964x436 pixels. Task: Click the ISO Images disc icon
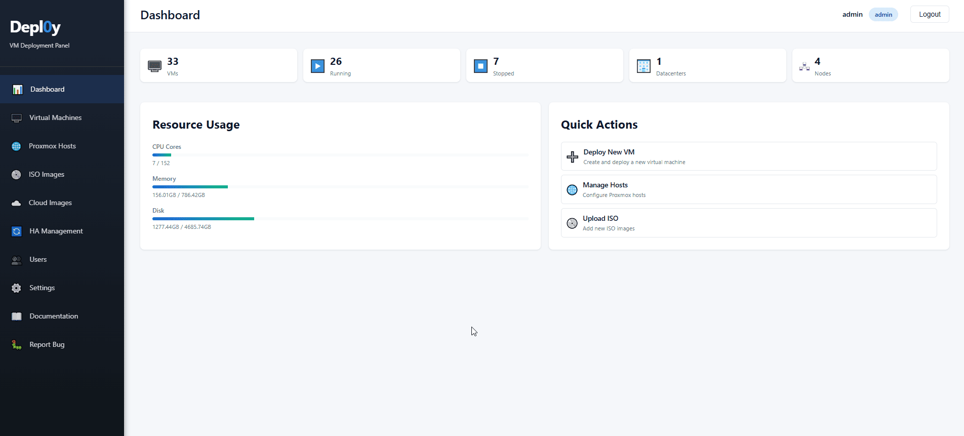(16, 175)
